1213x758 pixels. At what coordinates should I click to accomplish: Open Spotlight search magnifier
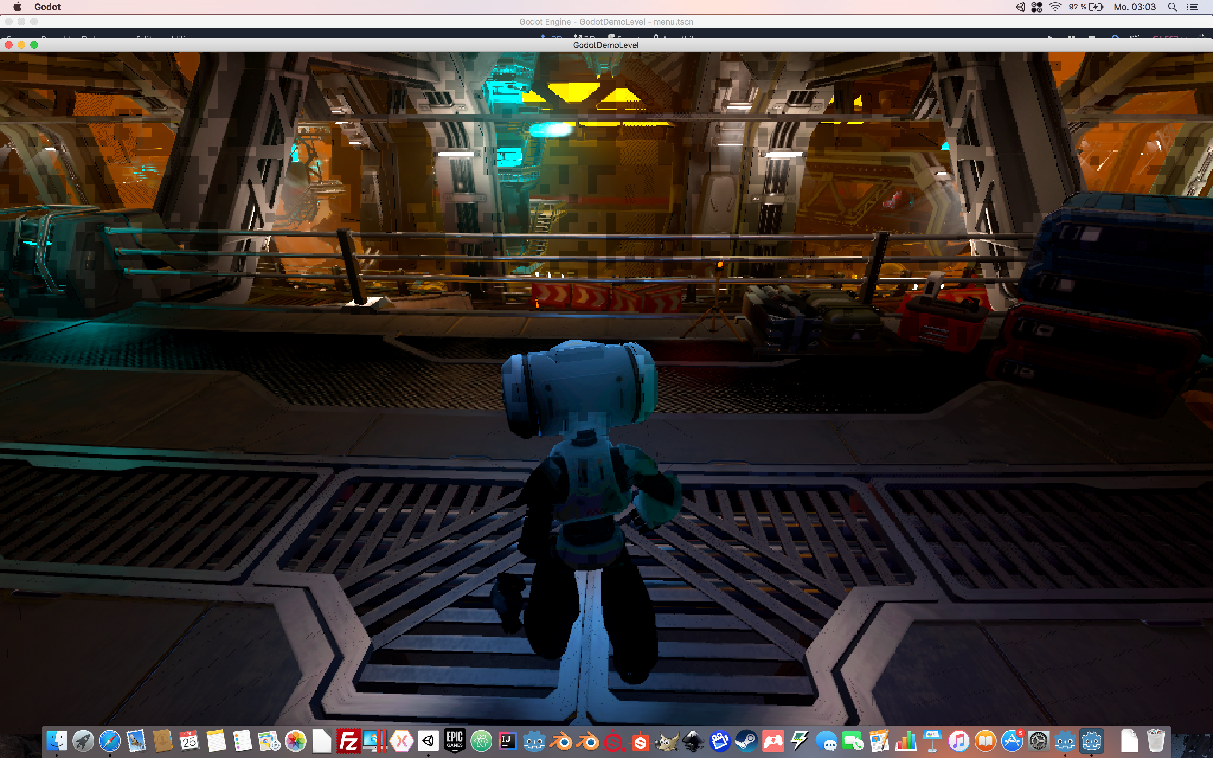point(1172,7)
